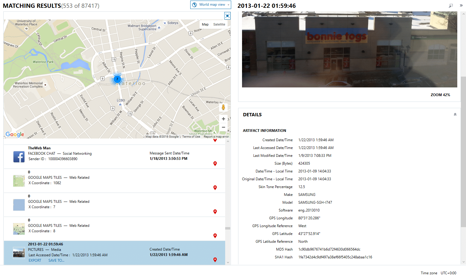The image size is (466, 277).
Task: Click SAVE TO... link on selected picture
Action: click(x=56, y=260)
